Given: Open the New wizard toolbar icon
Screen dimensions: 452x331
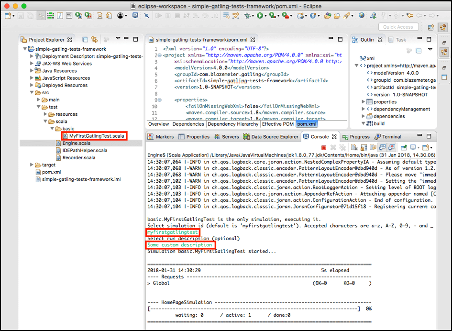Looking at the screenshot, I should [8, 16].
